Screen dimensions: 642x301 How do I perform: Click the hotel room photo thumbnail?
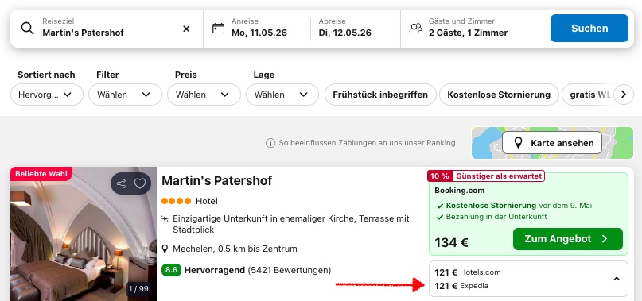click(84, 234)
